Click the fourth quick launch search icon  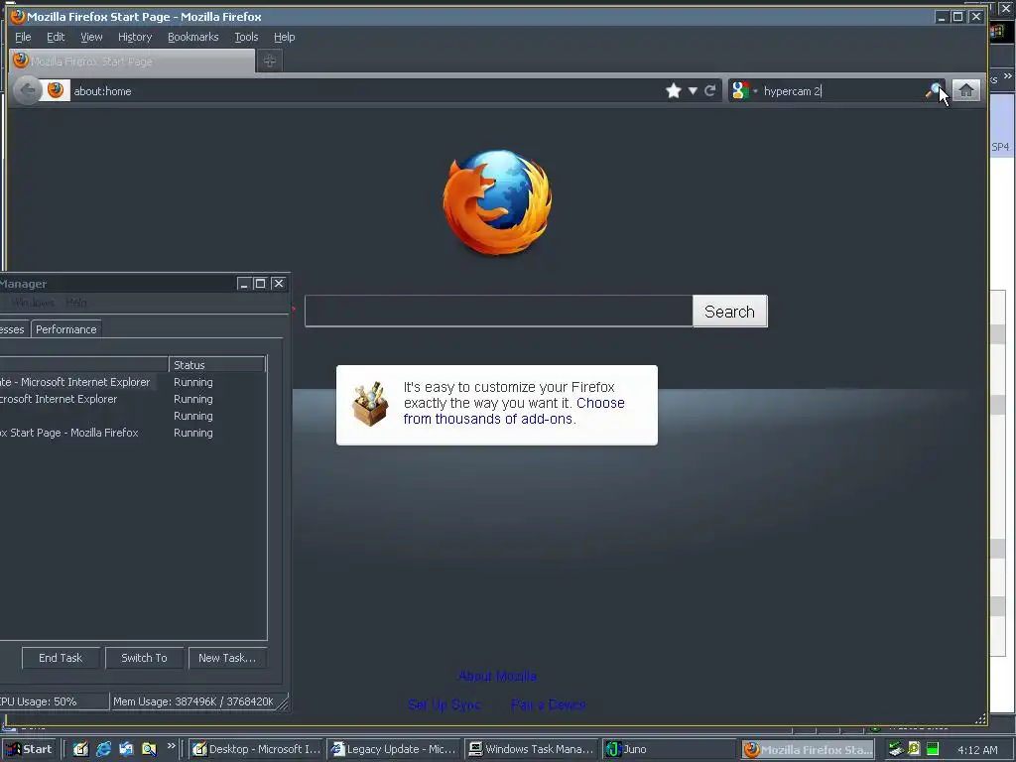(x=149, y=749)
